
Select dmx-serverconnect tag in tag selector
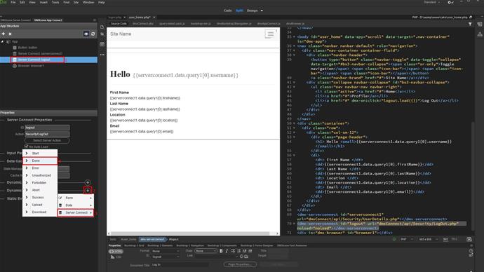coord(152,239)
